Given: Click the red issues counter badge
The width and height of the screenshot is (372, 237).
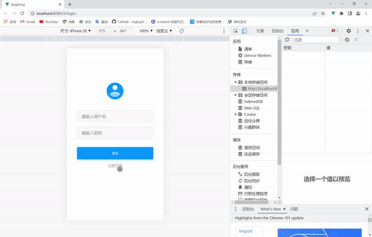Looking at the screenshot, I should [335, 31].
